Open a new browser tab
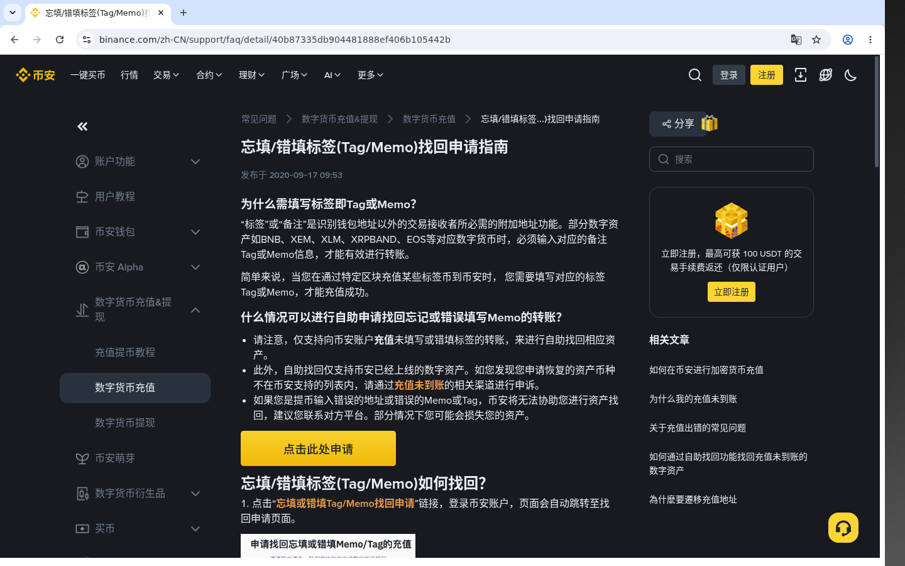905x566 pixels. [184, 13]
